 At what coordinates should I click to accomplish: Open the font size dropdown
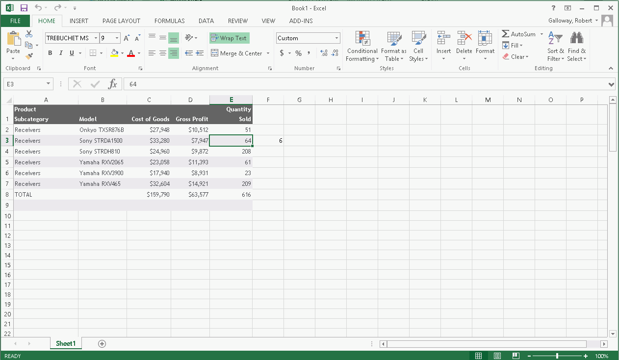pos(117,38)
